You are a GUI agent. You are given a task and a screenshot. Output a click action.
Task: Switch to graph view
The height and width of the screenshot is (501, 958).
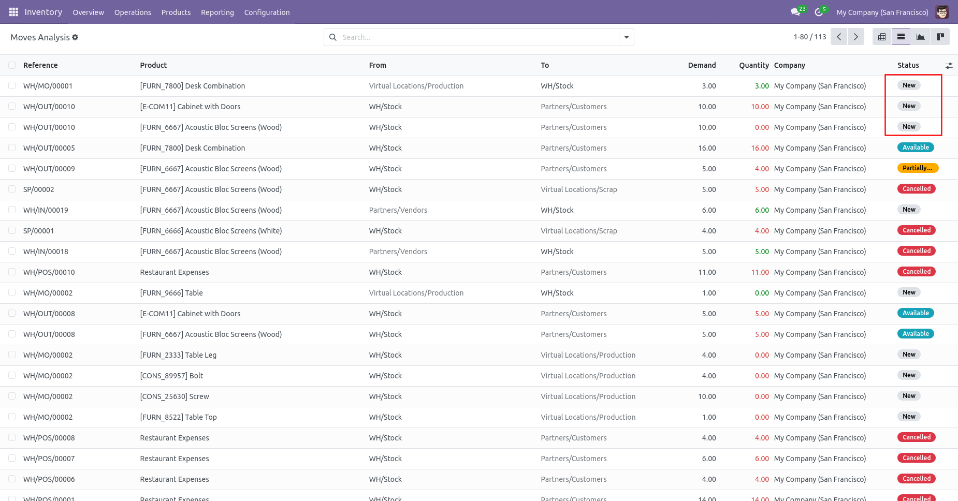tap(920, 37)
